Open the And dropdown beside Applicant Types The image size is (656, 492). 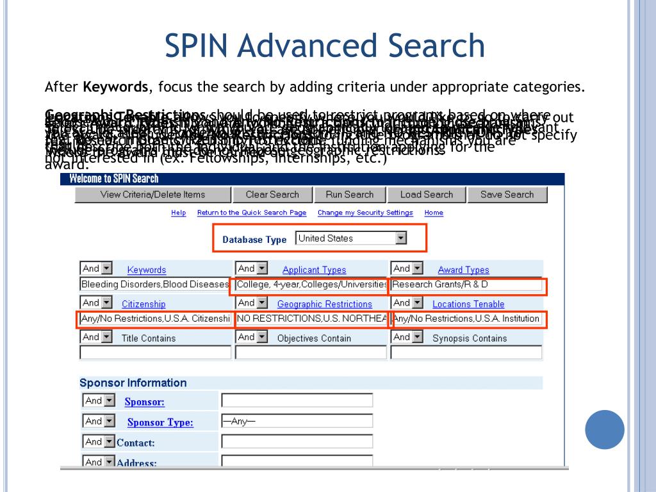251,268
